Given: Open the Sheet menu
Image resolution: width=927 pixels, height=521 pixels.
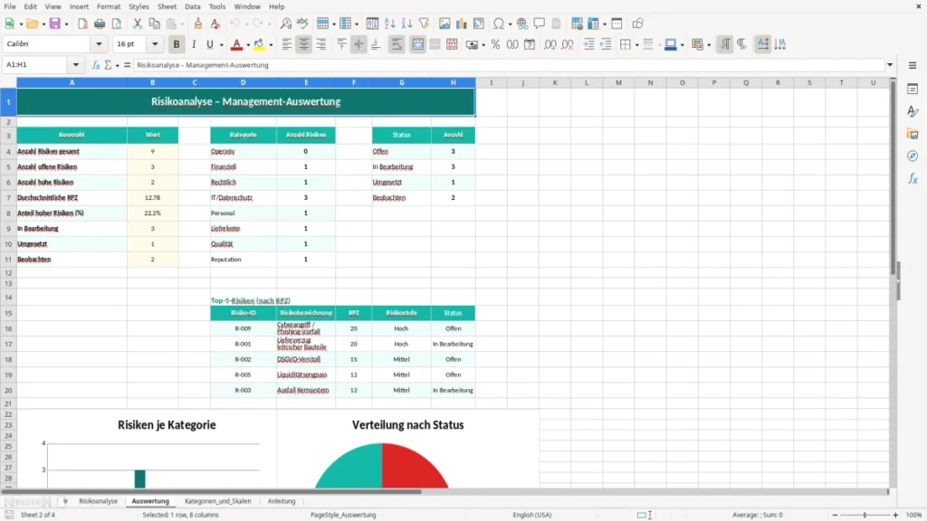Looking at the screenshot, I should pos(167,6).
